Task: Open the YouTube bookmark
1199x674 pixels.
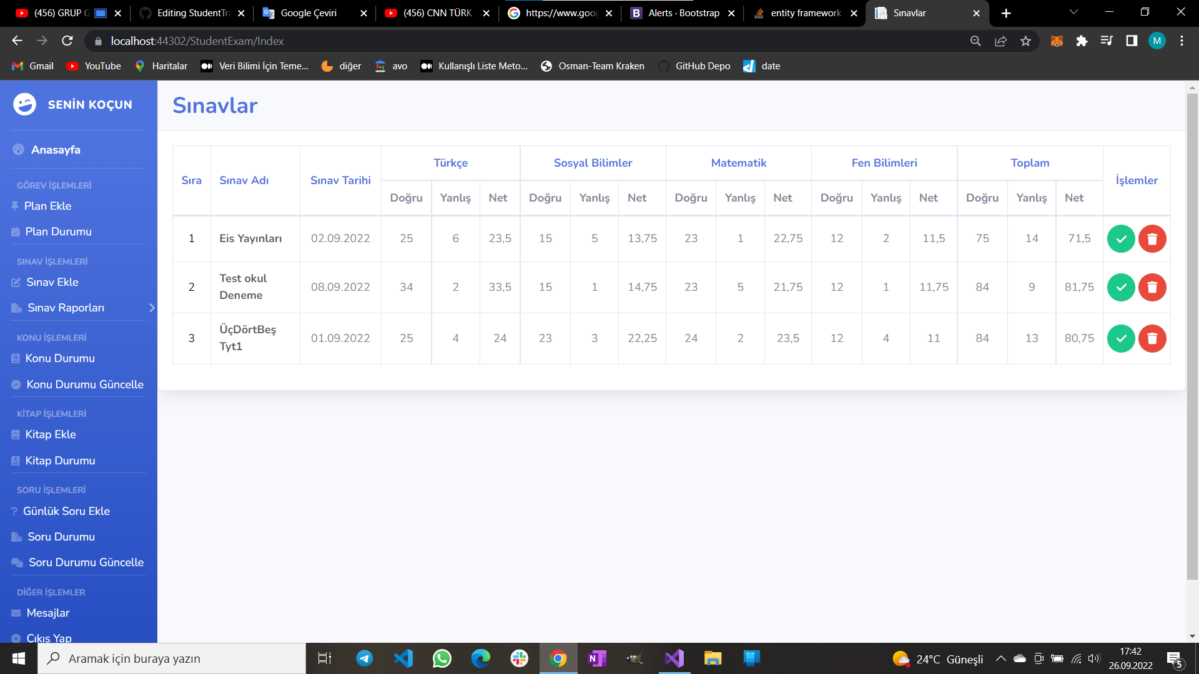Action: 94,66
